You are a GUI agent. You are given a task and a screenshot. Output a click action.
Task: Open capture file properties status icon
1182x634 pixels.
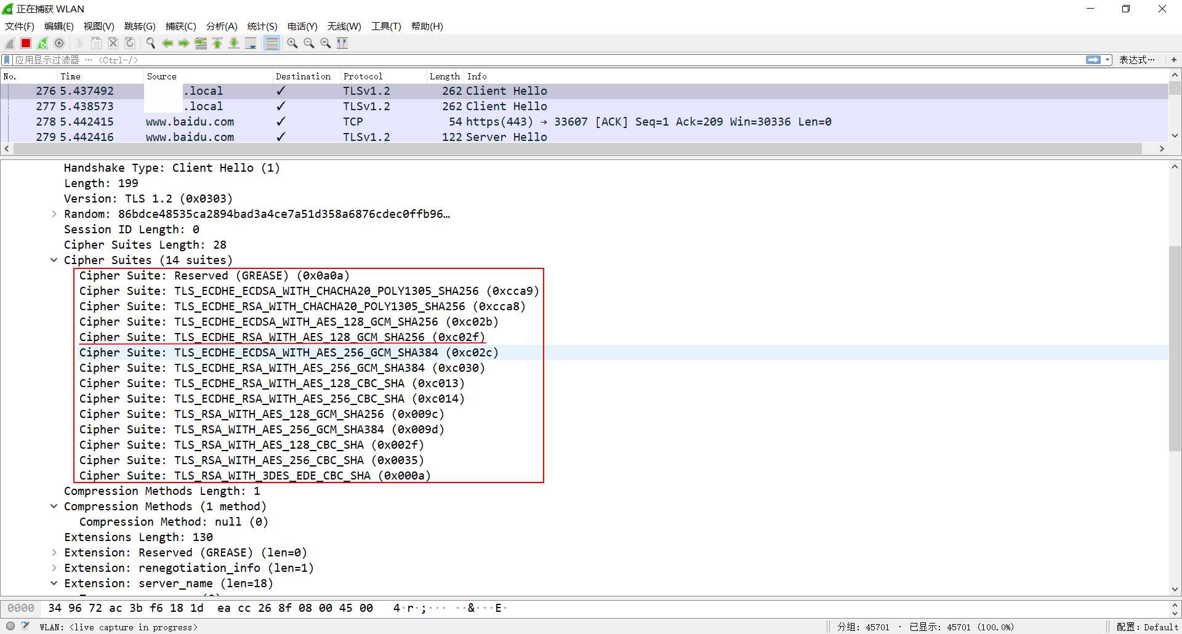25,626
